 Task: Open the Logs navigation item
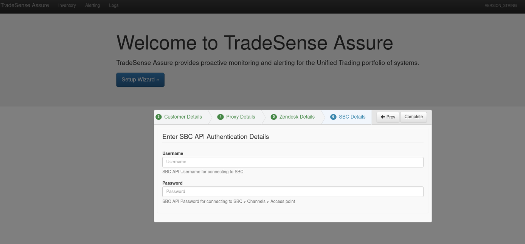(114, 5)
